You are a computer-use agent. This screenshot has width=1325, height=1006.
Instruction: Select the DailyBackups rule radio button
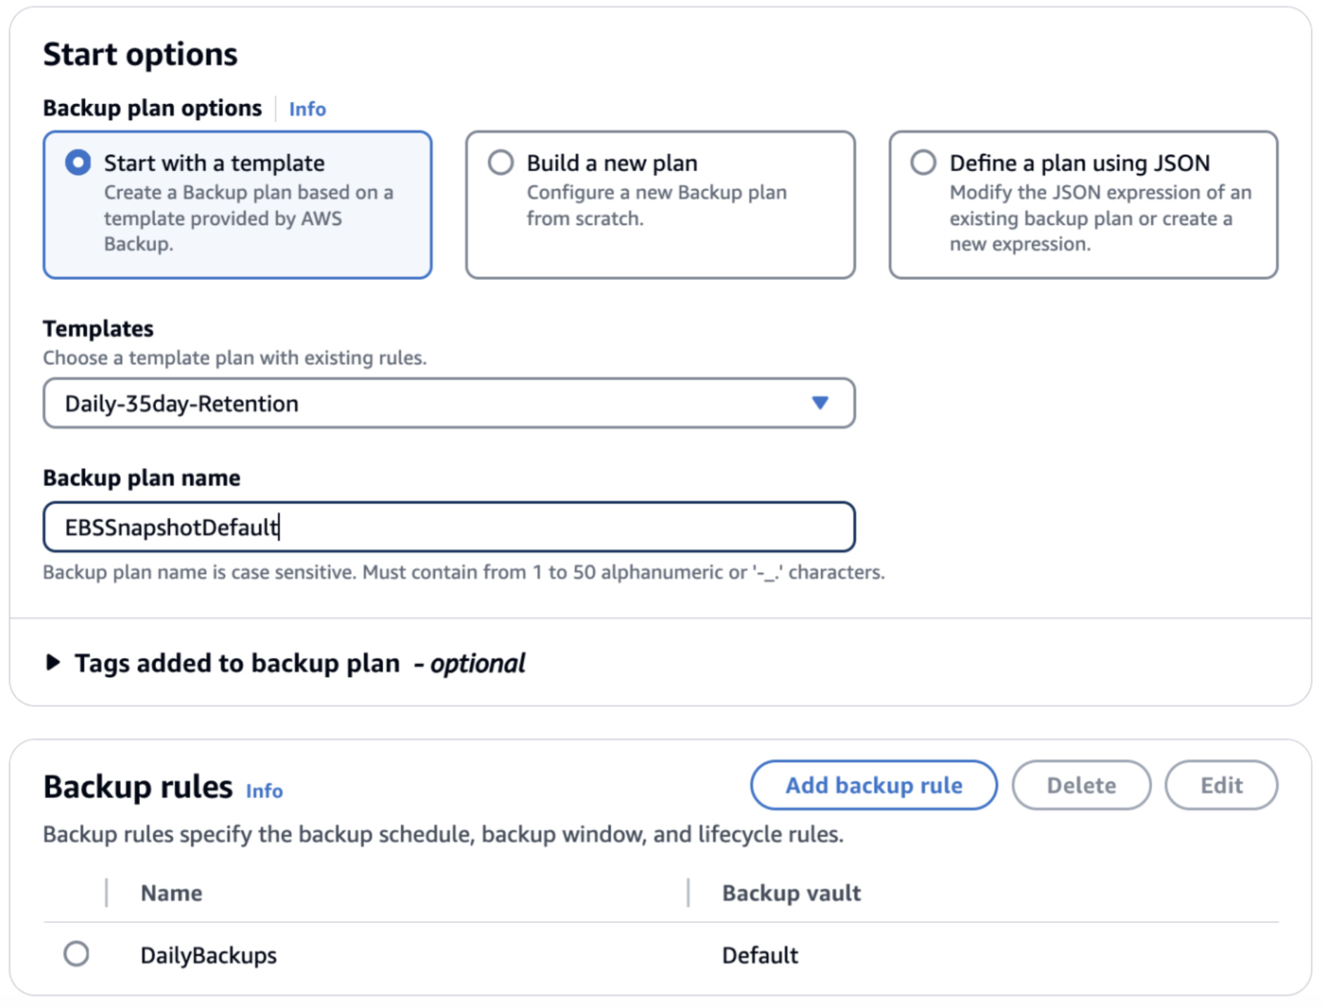click(76, 954)
